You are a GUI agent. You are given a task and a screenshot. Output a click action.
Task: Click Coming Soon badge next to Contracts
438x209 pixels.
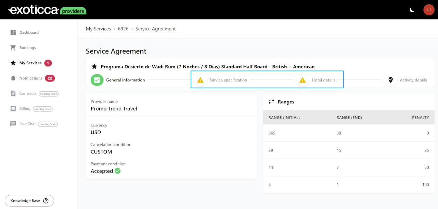49,94
